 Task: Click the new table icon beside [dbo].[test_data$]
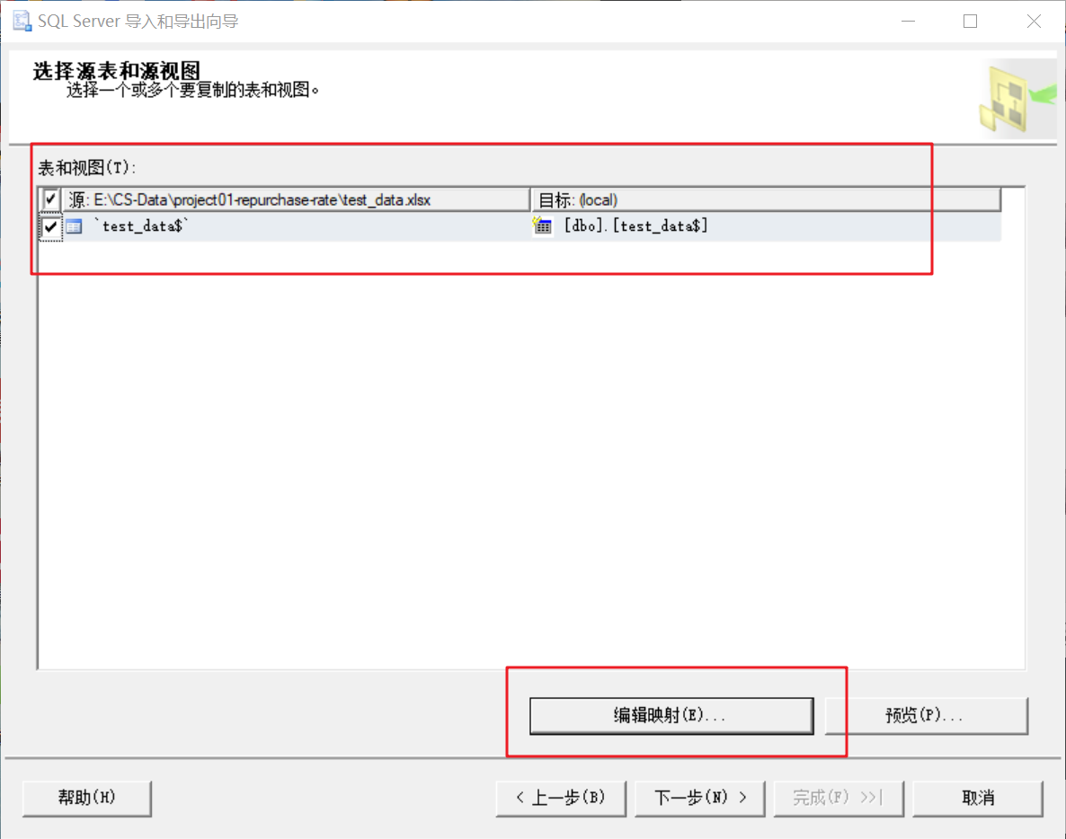pos(542,226)
